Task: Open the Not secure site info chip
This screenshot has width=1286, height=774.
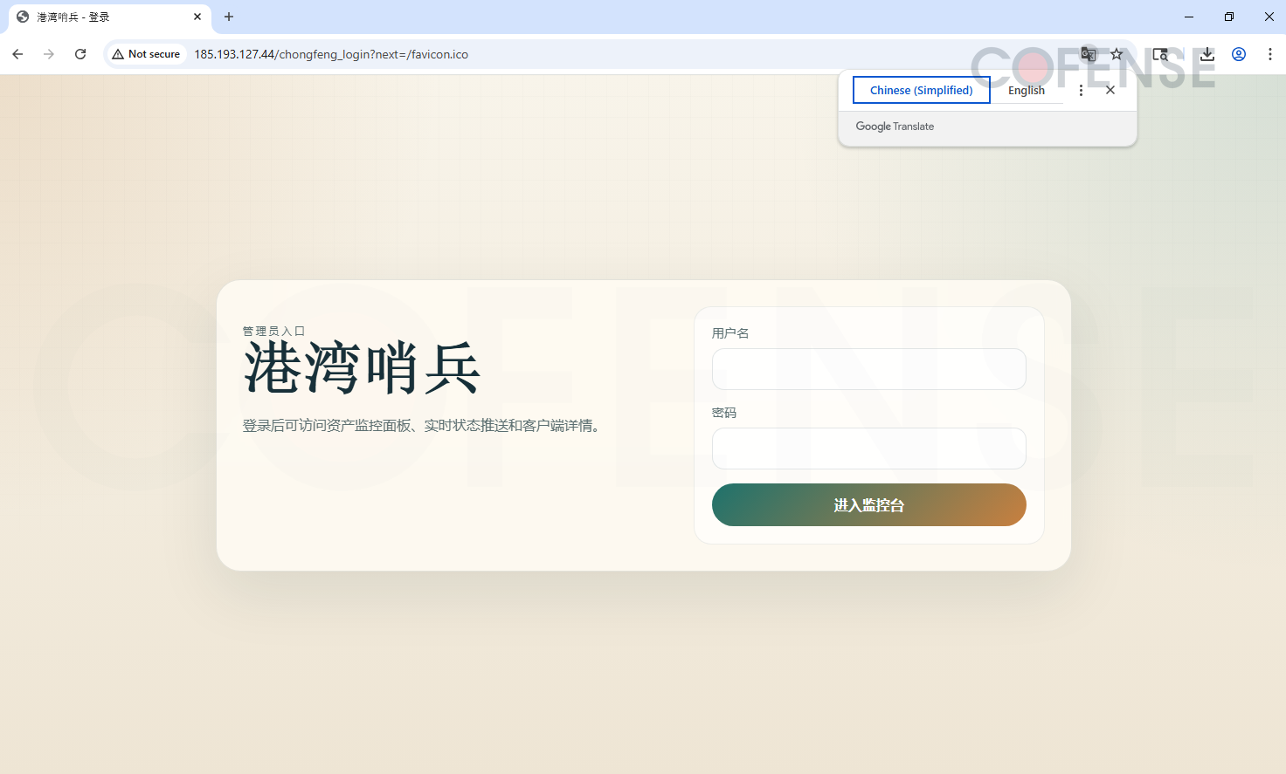Action: tap(146, 54)
